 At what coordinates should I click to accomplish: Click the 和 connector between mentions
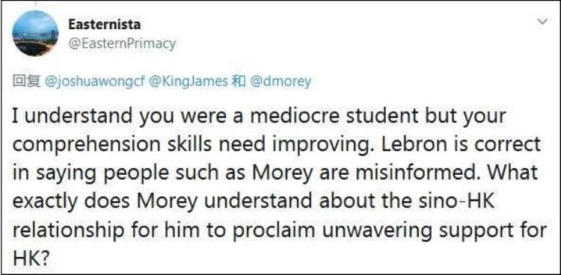coord(239,82)
